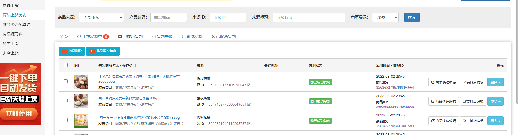Viewport: 518px width, 135px height.
Task: Click edit icon beside source ID 3547462776580649651
Action: point(249,104)
